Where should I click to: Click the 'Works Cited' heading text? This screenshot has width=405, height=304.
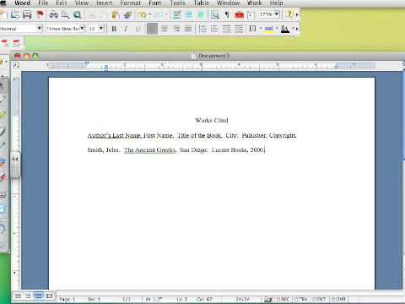tap(212, 121)
